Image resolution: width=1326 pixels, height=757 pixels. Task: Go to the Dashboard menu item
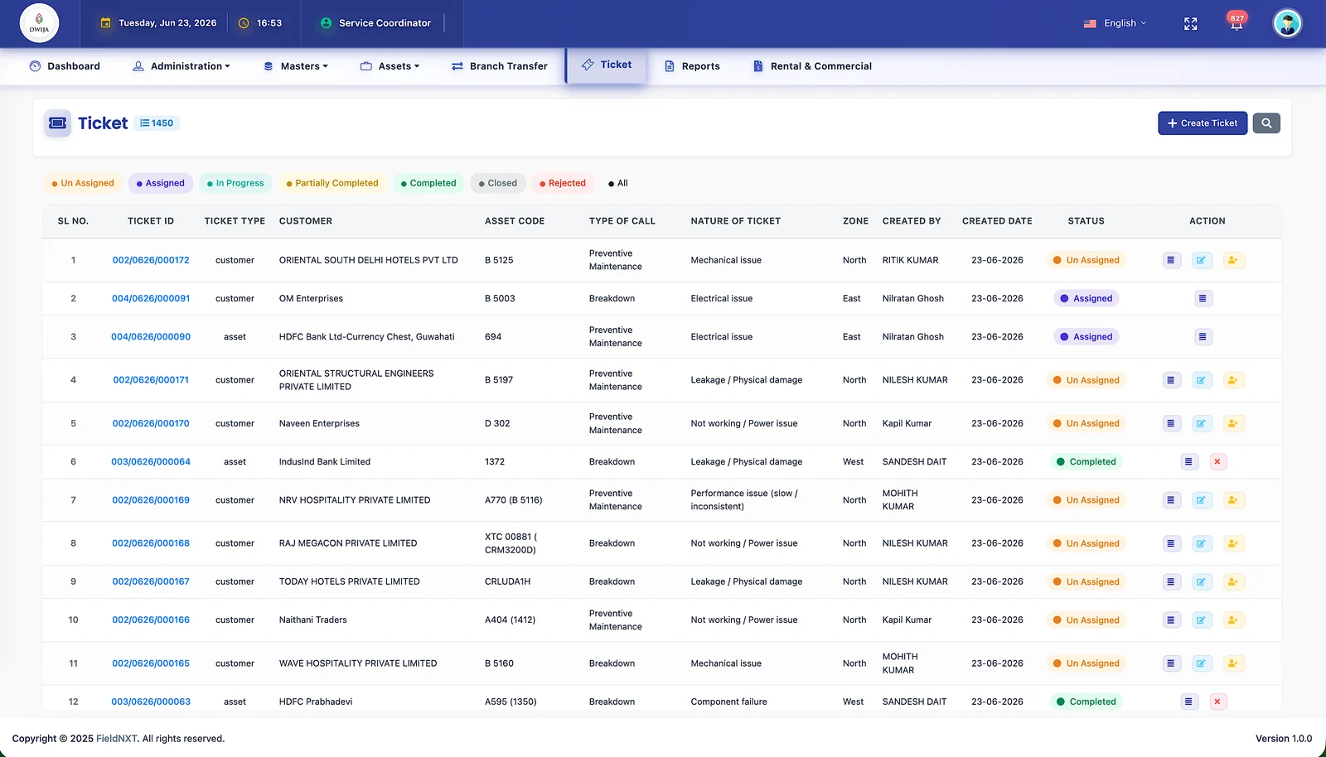click(65, 66)
